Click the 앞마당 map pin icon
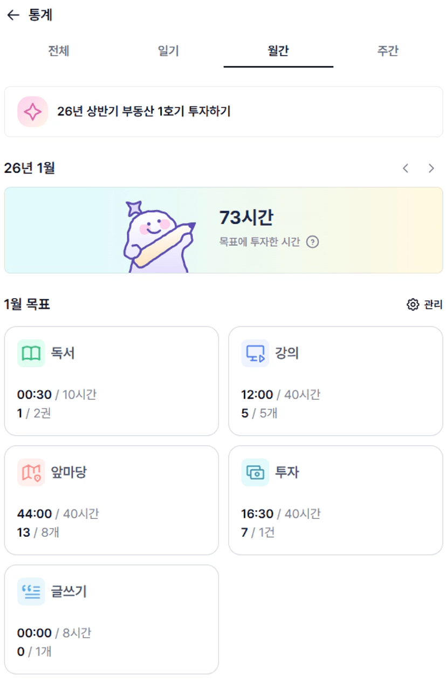The height and width of the screenshot is (688, 446). tap(31, 473)
